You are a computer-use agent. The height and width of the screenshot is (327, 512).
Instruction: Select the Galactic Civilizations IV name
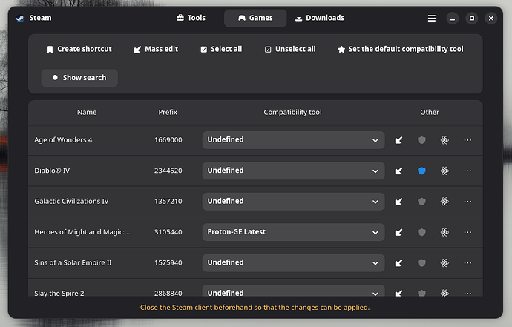tap(71, 201)
